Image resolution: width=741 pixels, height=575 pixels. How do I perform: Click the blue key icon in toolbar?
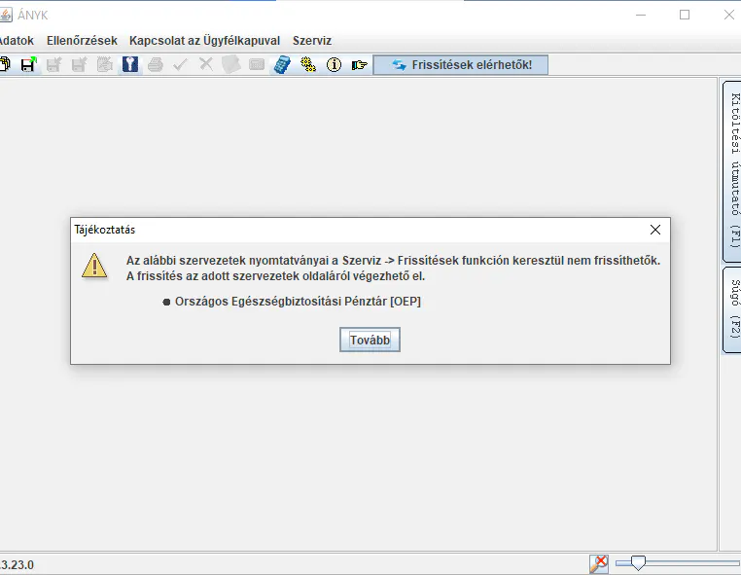tap(130, 64)
